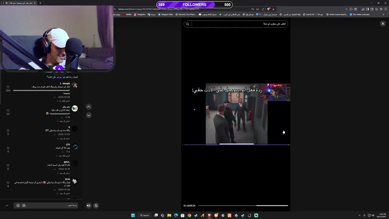
Task: Like the comment by gyua_
Action: click(x=8, y=165)
